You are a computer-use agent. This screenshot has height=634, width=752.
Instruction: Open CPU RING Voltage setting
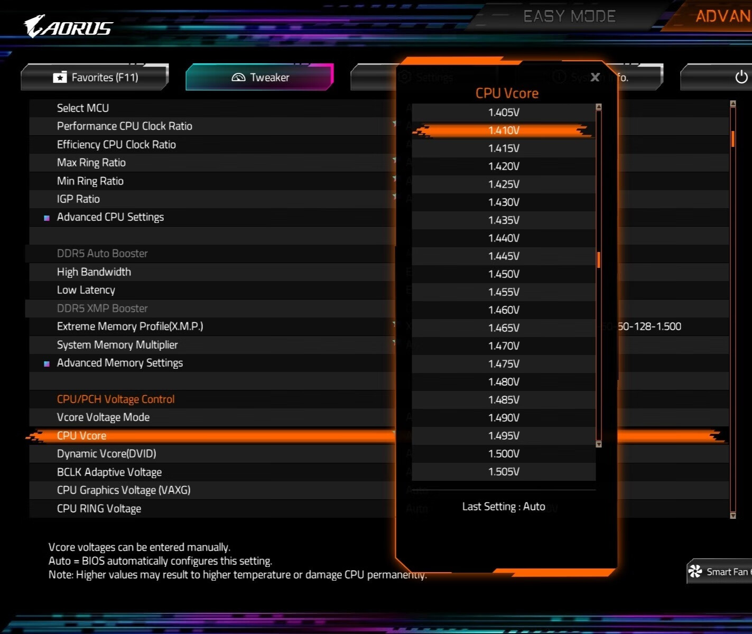coord(212,509)
